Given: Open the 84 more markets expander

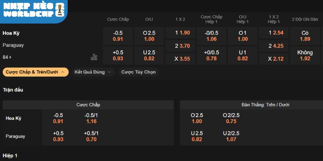Looking at the screenshot, I should click(x=7, y=57).
